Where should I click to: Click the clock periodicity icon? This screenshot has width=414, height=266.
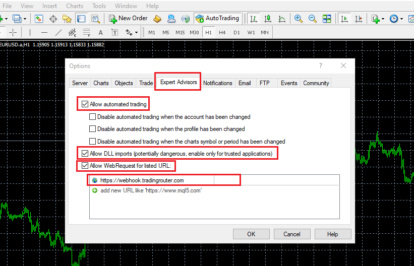click(394, 19)
